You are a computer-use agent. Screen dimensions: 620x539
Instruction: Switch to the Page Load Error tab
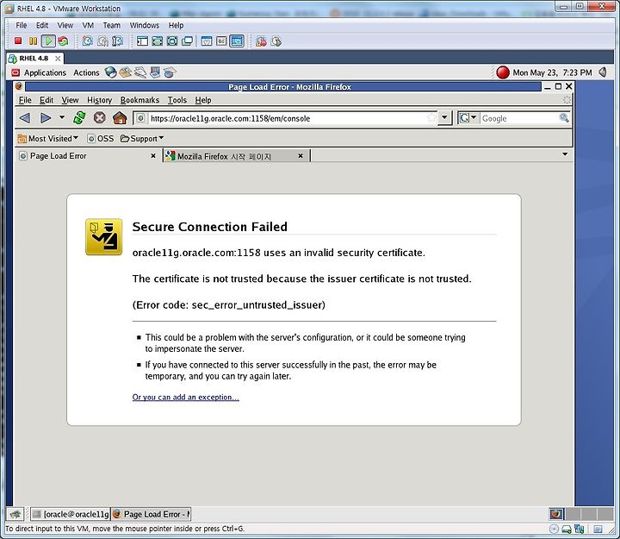click(x=88, y=155)
